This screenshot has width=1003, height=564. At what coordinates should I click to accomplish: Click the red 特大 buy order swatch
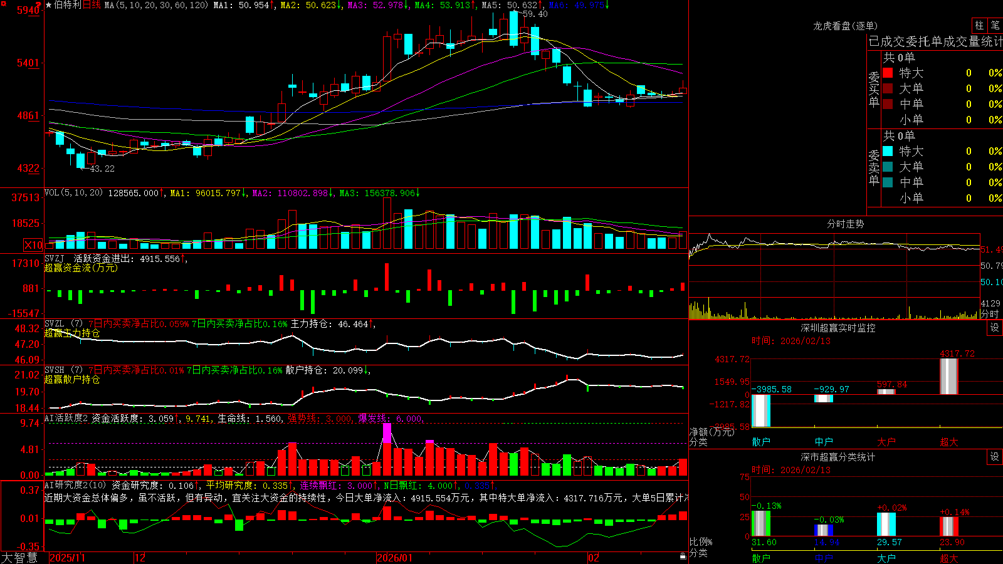coord(888,73)
